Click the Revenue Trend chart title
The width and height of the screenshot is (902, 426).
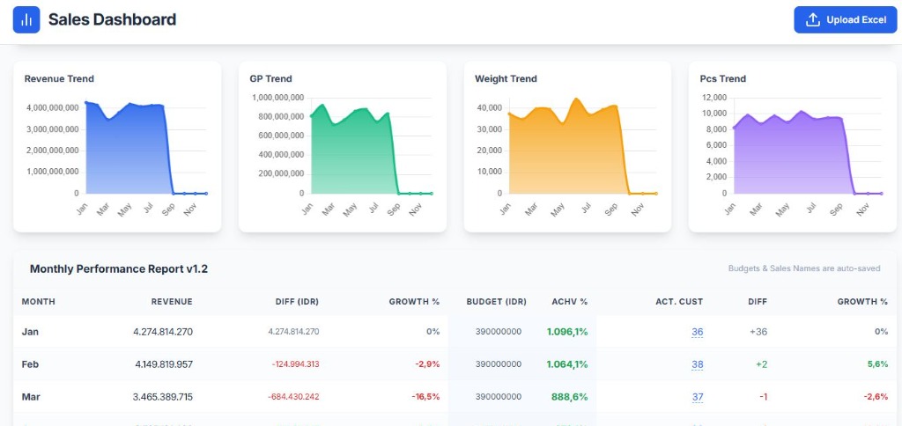(x=59, y=78)
